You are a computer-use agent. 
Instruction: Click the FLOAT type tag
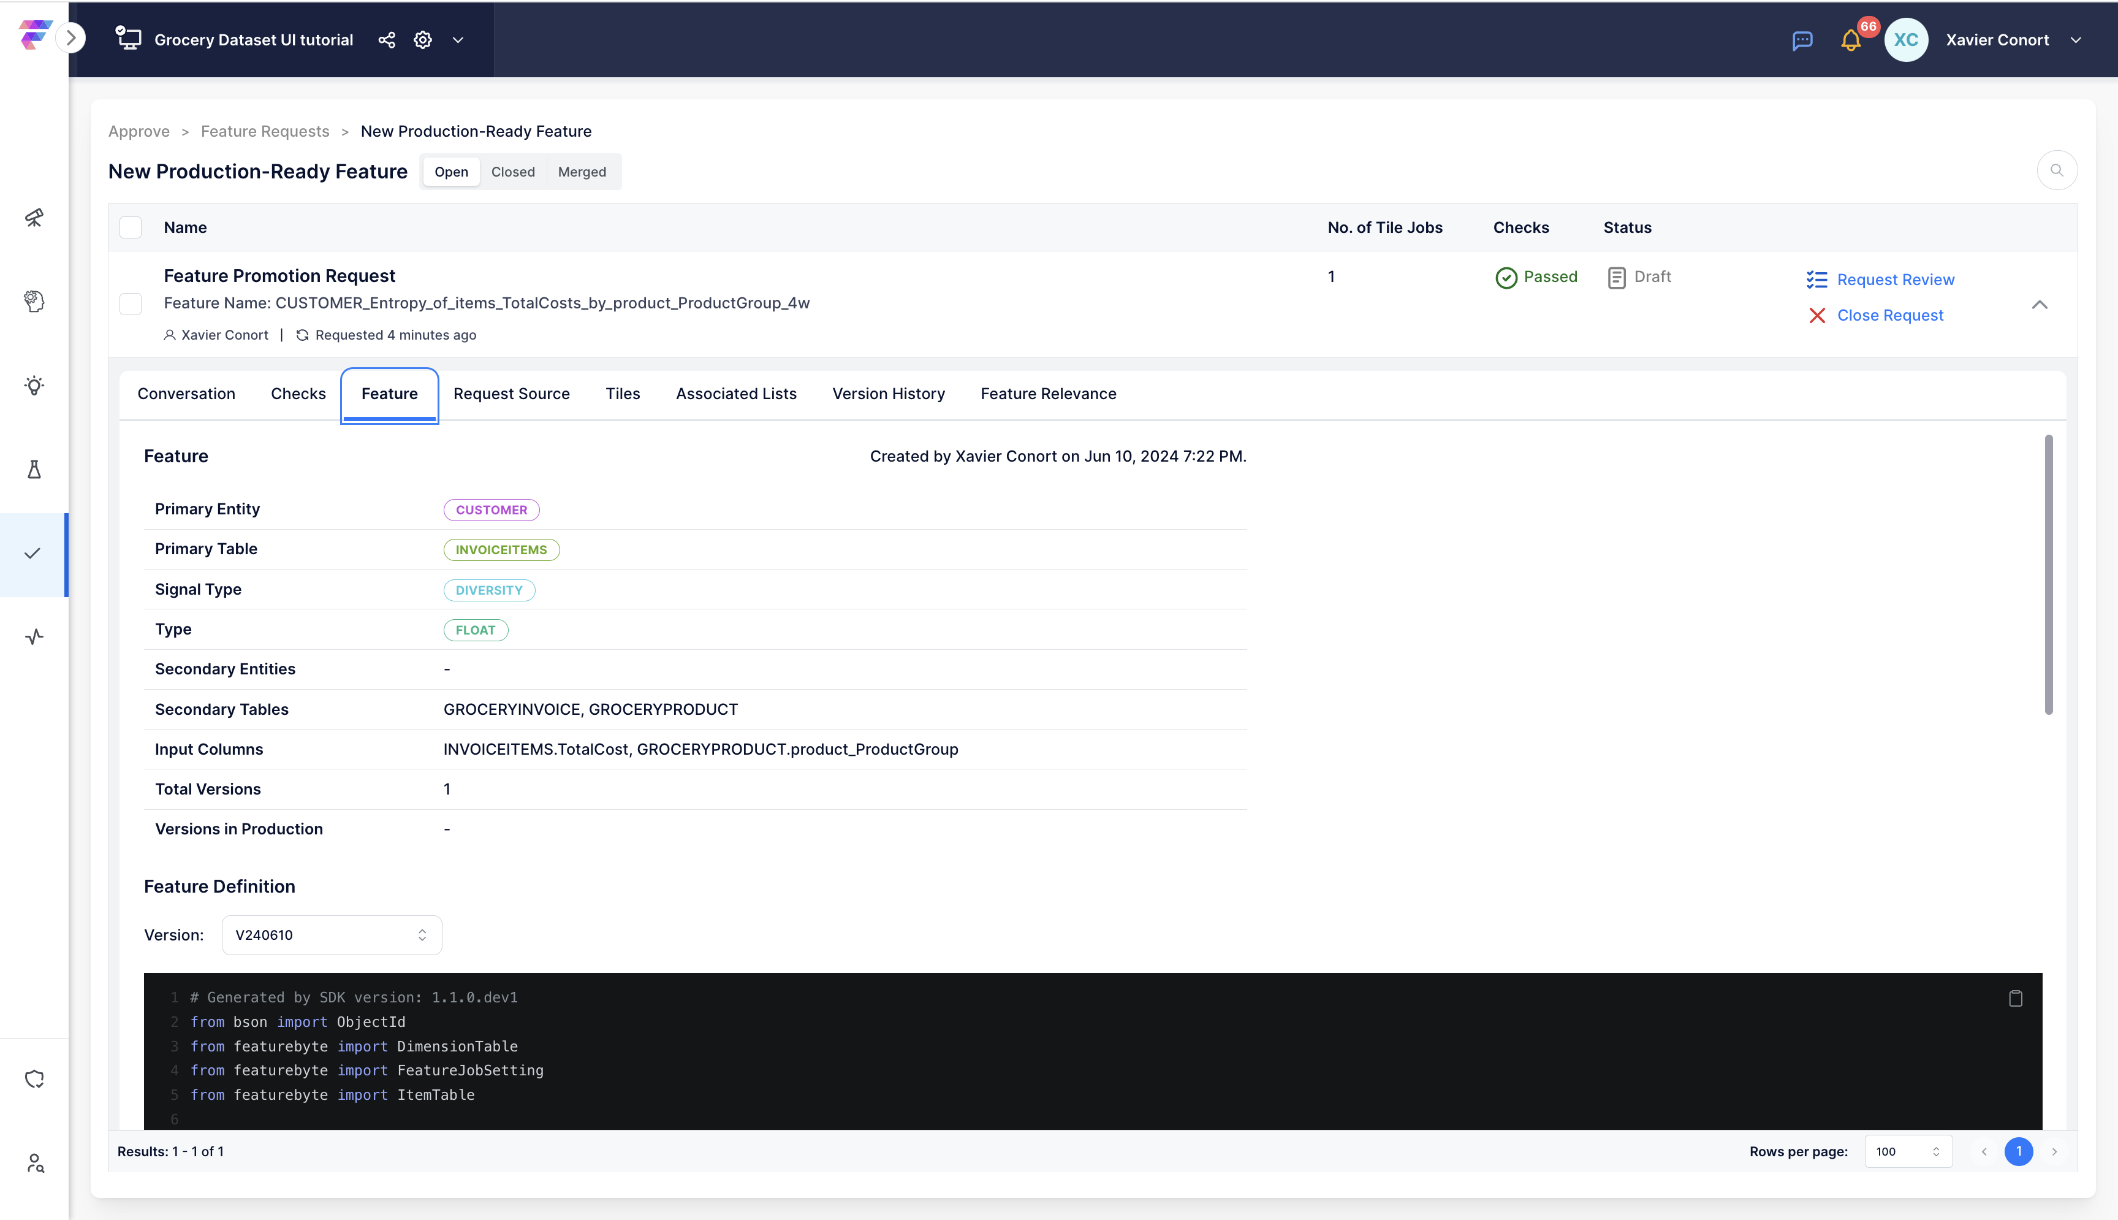(476, 631)
